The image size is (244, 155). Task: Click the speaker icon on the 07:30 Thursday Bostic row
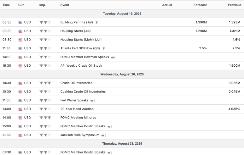(x=110, y=152)
